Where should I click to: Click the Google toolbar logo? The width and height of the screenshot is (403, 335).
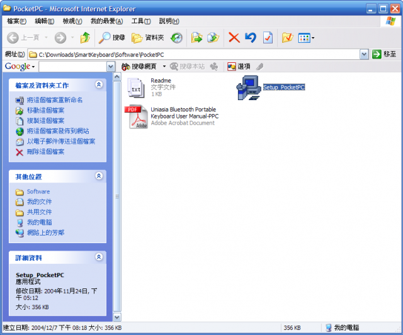pos(18,66)
